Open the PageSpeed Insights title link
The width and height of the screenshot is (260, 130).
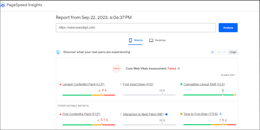pyautogui.click(x=24, y=5)
